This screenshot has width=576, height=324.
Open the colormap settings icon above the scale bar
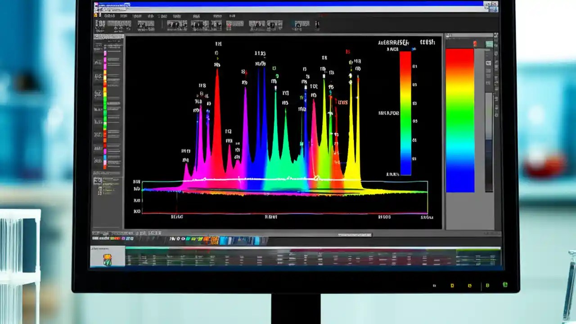point(474,44)
